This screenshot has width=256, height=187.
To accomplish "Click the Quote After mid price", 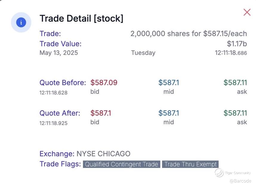I will 169,113.
